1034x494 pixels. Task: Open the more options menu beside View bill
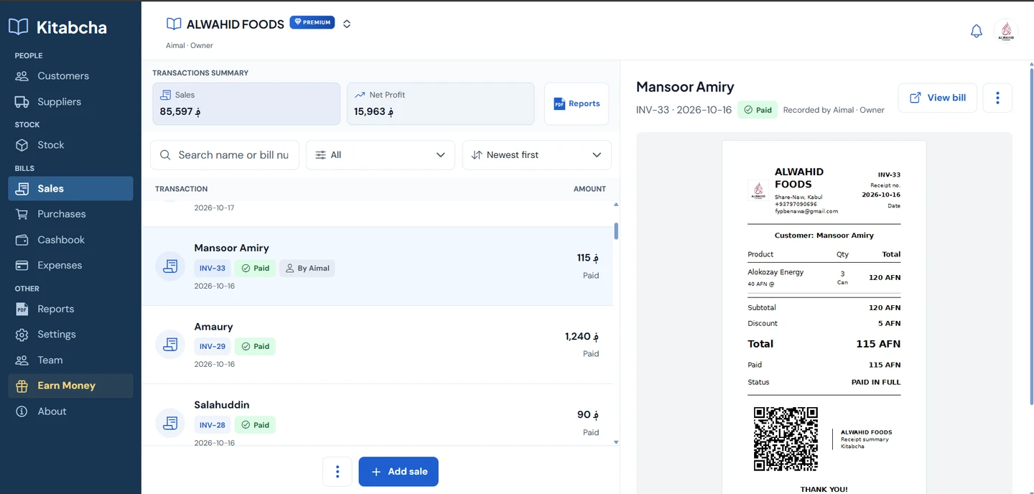[997, 98]
